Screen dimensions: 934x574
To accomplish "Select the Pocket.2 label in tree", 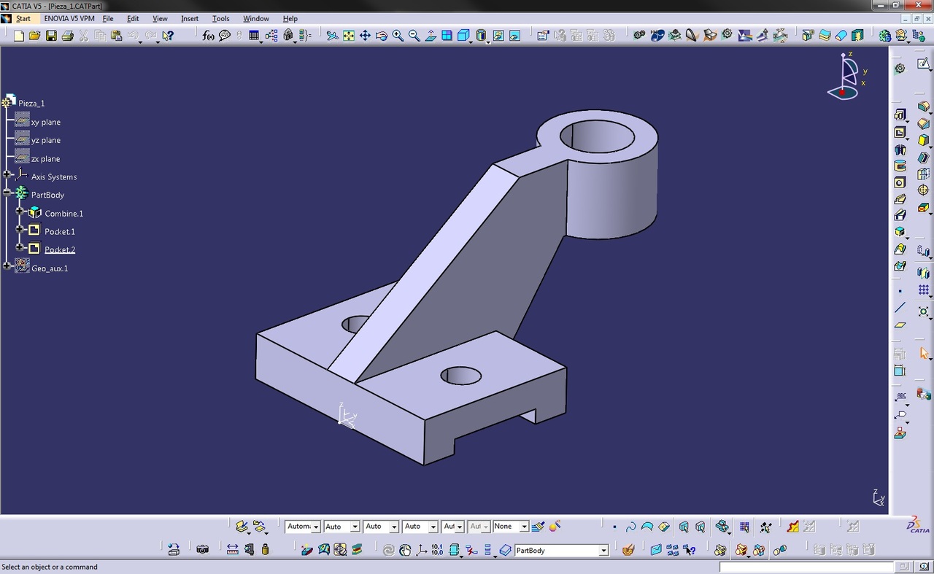I will 60,249.
